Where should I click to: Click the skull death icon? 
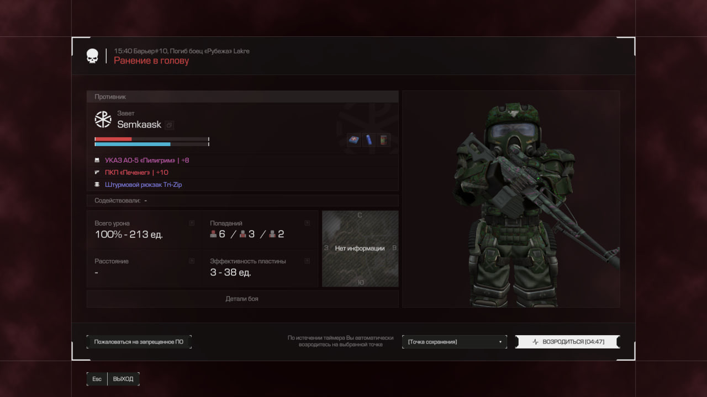coord(92,56)
